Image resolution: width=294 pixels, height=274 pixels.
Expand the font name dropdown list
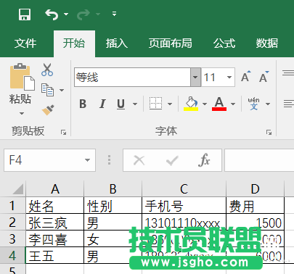pyautogui.click(x=195, y=78)
